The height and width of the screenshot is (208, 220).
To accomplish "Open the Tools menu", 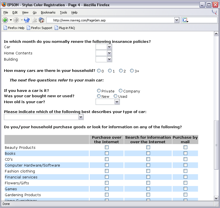I will (63, 12).
